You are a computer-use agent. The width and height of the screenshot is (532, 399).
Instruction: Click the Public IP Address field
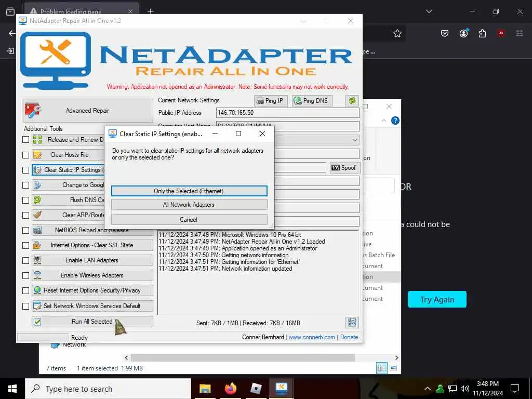pos(287,113)
